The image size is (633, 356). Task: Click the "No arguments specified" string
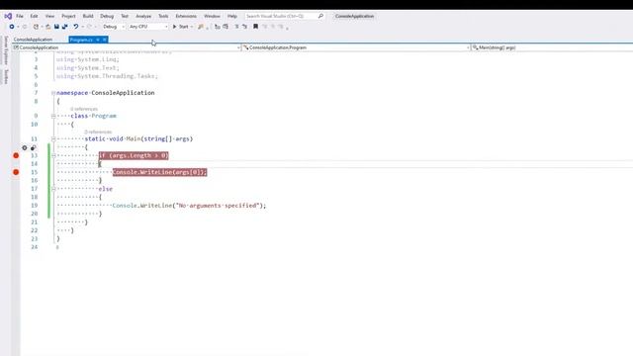(x=218, y=206)
